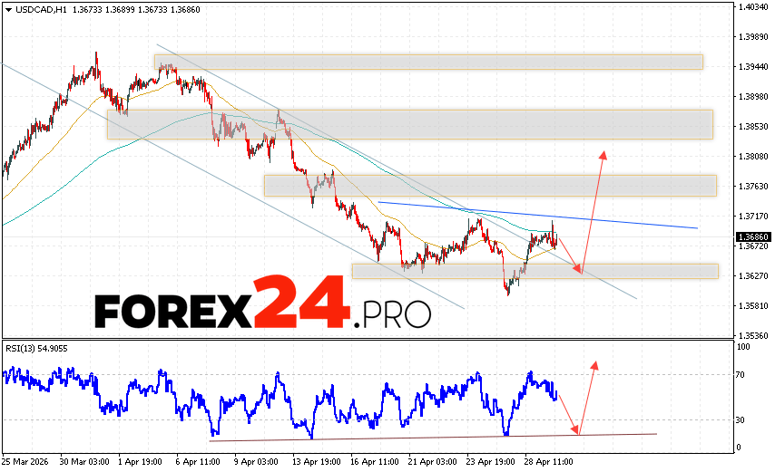Click the 25 Mar 2026 date label
The width and height of the screenshot is (775, 472).
[27, 460]
